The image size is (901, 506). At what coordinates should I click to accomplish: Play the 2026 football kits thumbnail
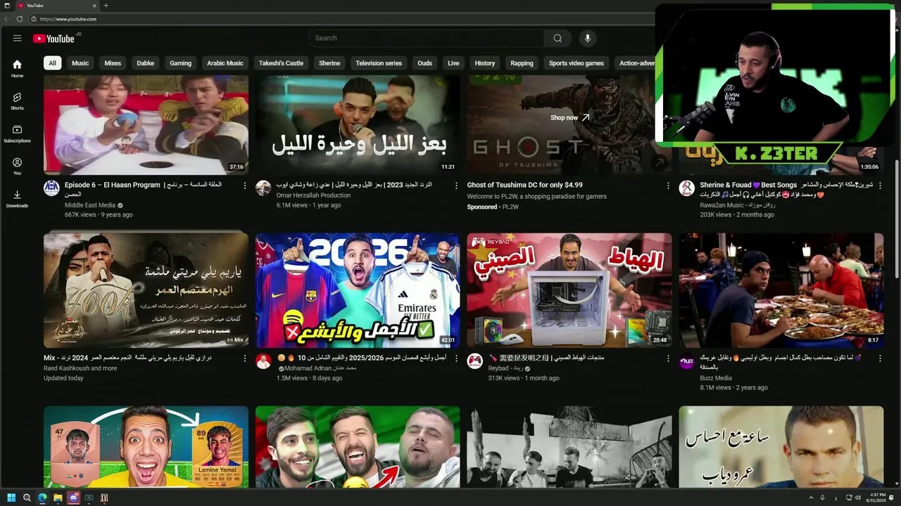pos(358,290)
